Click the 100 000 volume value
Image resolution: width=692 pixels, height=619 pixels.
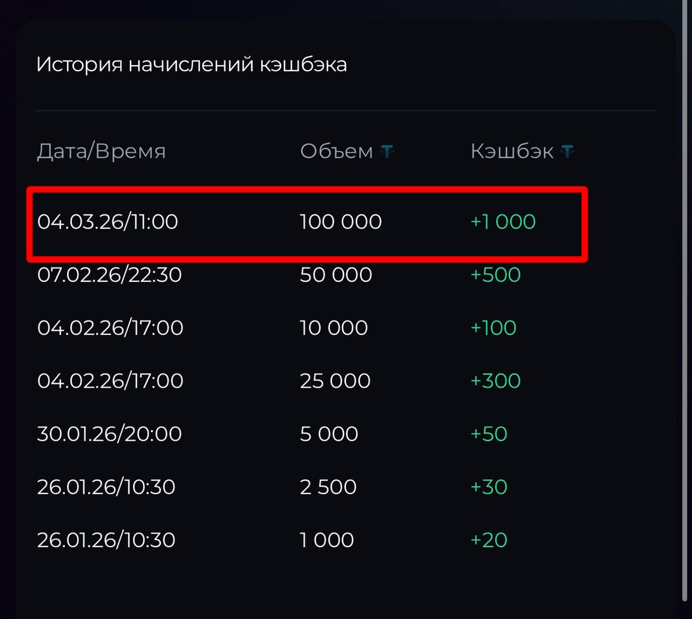click(x=341, y=221)
